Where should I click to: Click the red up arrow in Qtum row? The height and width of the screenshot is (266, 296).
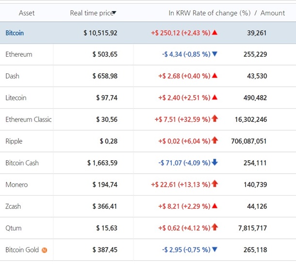[214, 227]
